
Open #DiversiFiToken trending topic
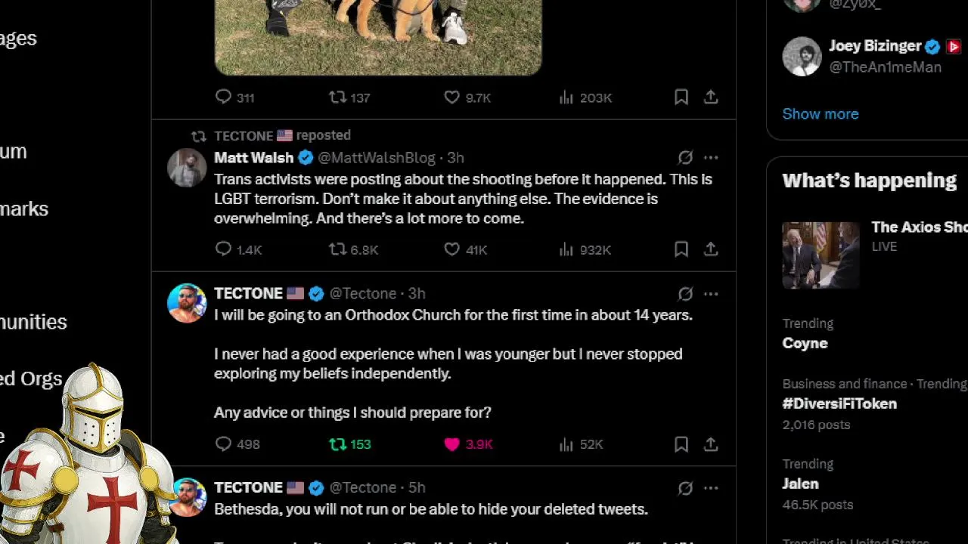click(839, 403)
